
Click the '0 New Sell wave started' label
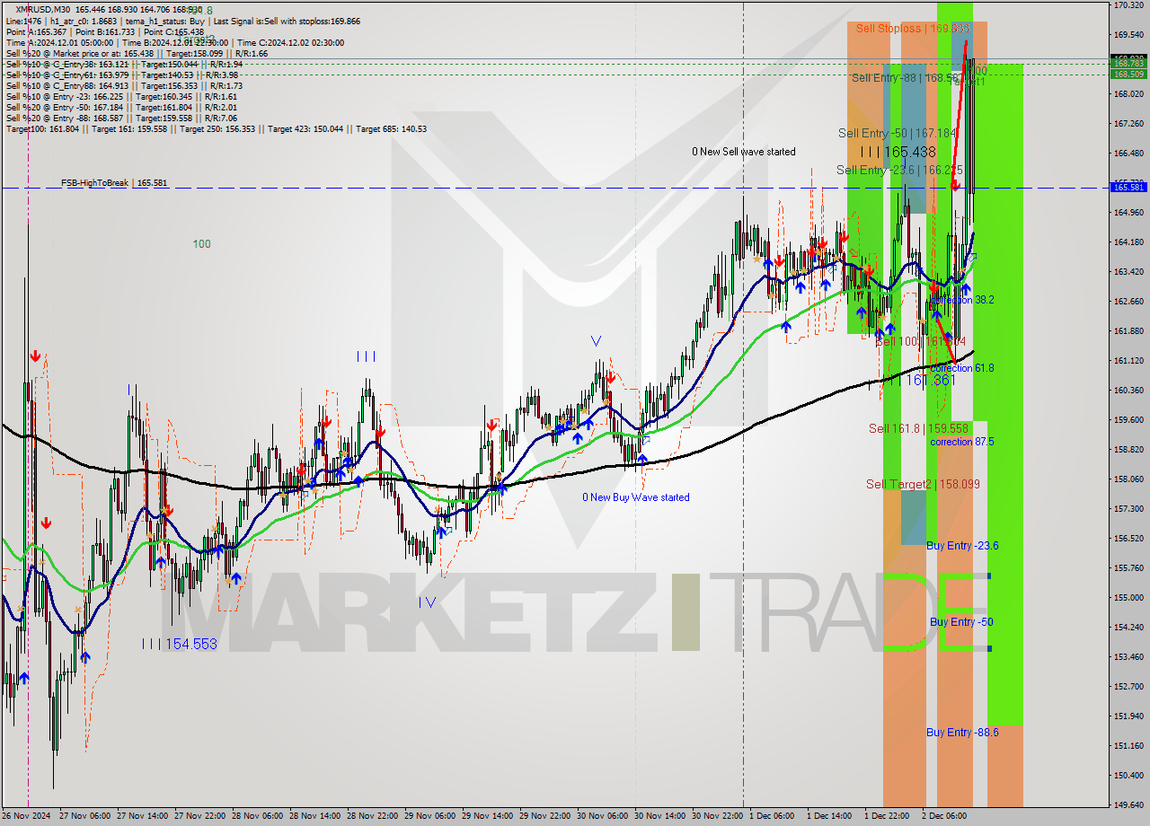tap(744, 152)
